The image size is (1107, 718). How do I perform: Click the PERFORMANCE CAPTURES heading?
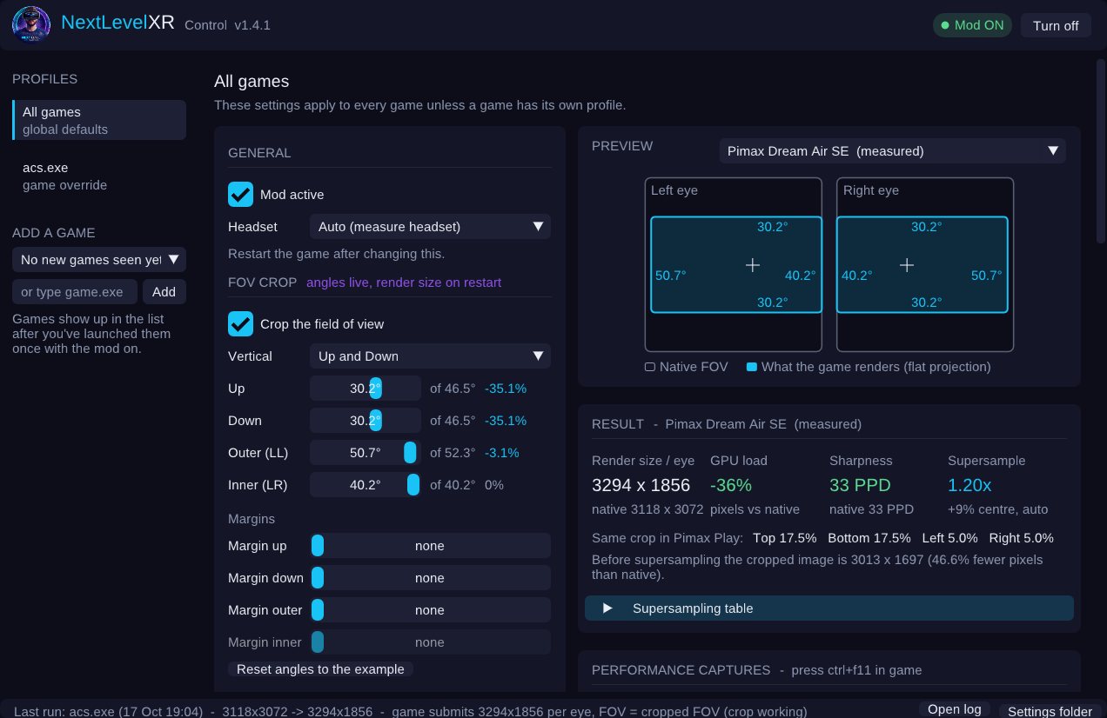(681, 670)
